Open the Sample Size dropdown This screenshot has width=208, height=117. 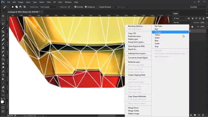(48, 7)
